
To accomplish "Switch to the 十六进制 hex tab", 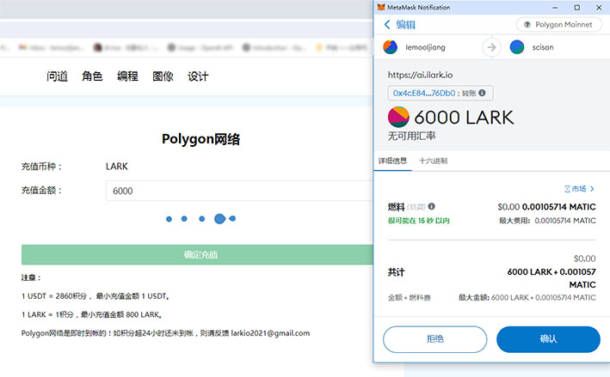I will click(x=433, y=161).
